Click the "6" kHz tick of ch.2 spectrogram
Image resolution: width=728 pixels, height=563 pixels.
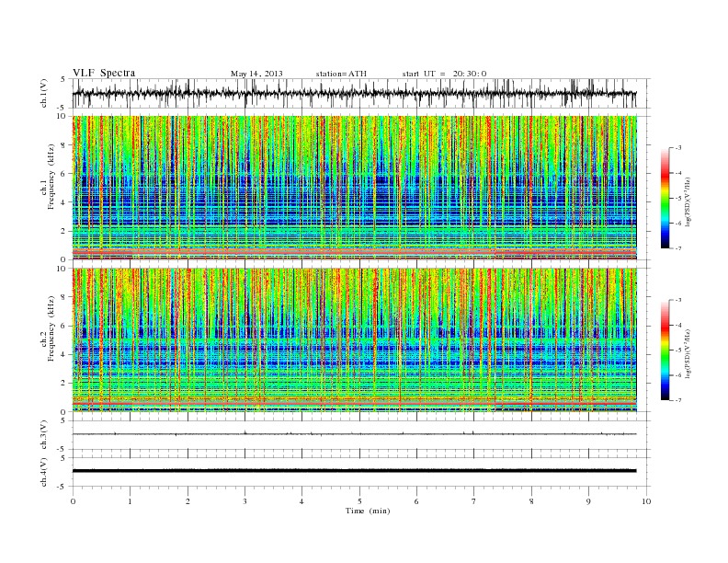pos(63,326)
